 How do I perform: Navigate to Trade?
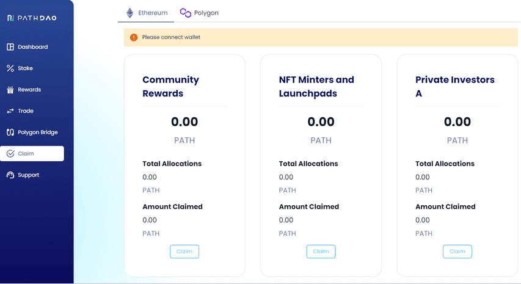tap(32, 111)
